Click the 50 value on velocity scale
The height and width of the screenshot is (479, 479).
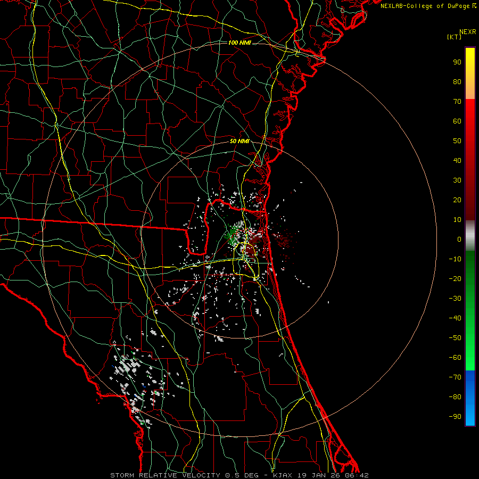(x=457, y=141)
